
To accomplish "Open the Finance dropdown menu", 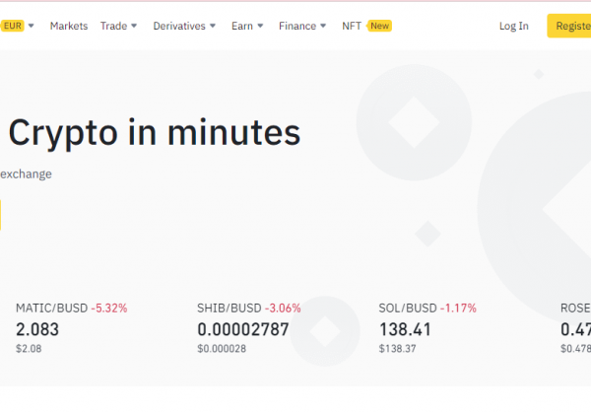I will [x=302, y=26].
